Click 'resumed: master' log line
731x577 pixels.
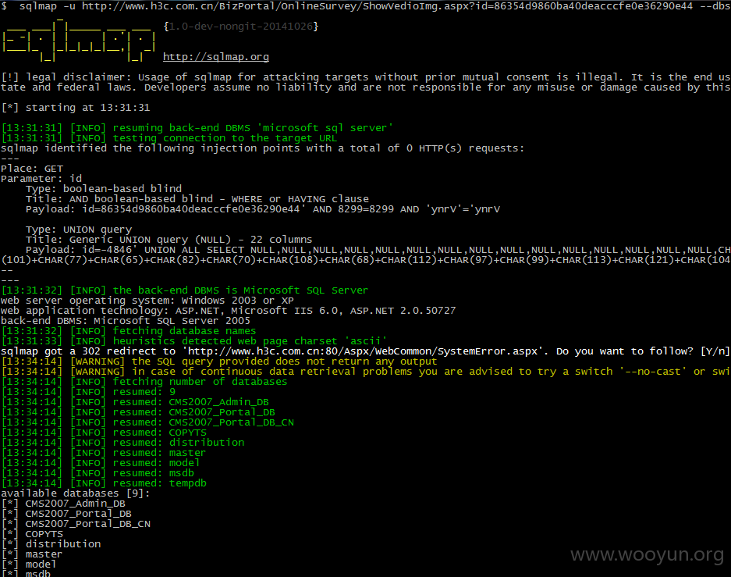point(104,453)
